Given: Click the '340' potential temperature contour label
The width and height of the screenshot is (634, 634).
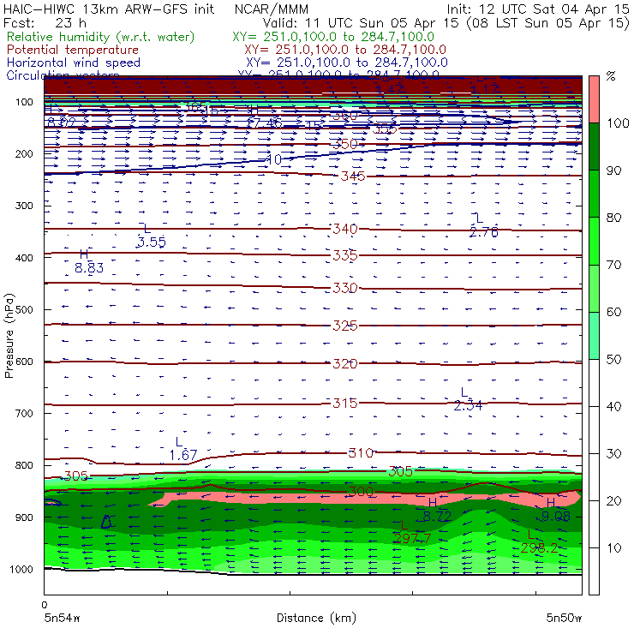Looking at the screenshot, I should [x=345, y=229].
